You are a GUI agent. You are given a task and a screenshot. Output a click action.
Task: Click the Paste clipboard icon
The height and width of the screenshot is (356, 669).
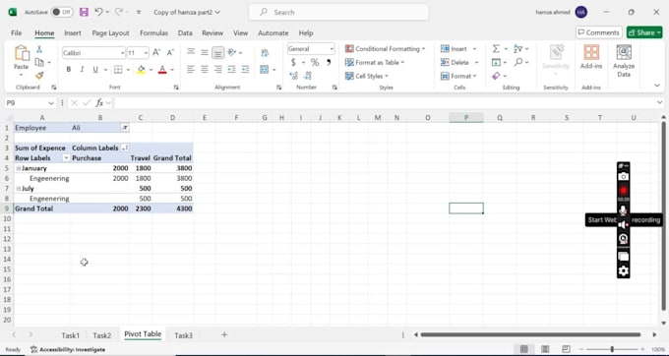(21, 53)
